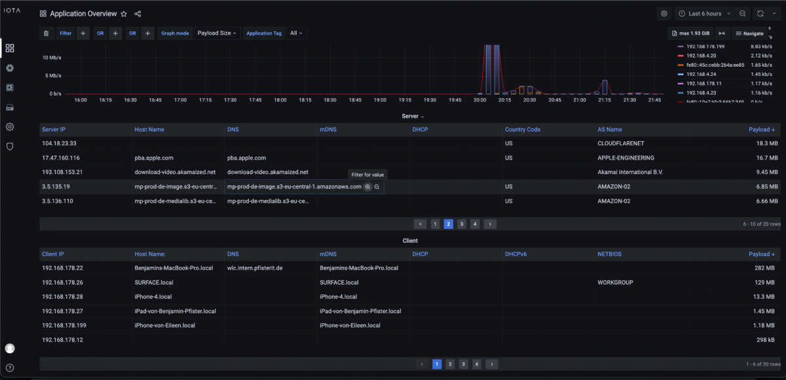Open the drive icon in the left sidebar
This screenshot has height=380, width=786.
(x=10, y=107)
